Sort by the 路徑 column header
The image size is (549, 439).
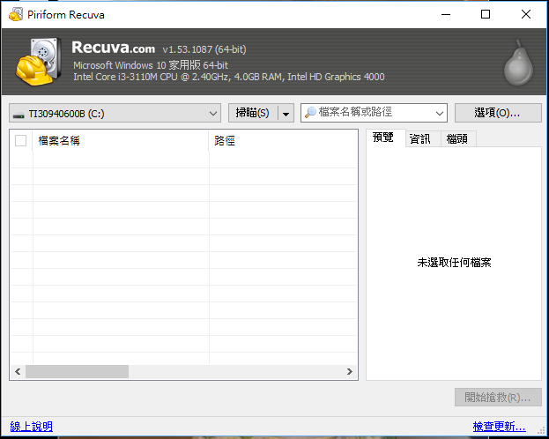tap(283, 141)
